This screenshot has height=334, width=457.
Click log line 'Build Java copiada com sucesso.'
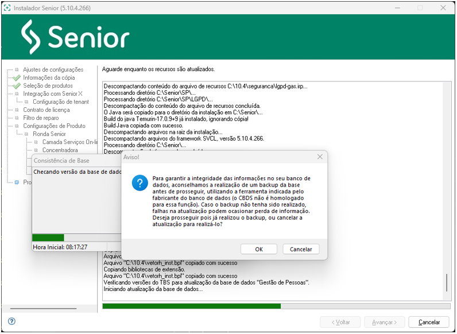coord(144,126)
